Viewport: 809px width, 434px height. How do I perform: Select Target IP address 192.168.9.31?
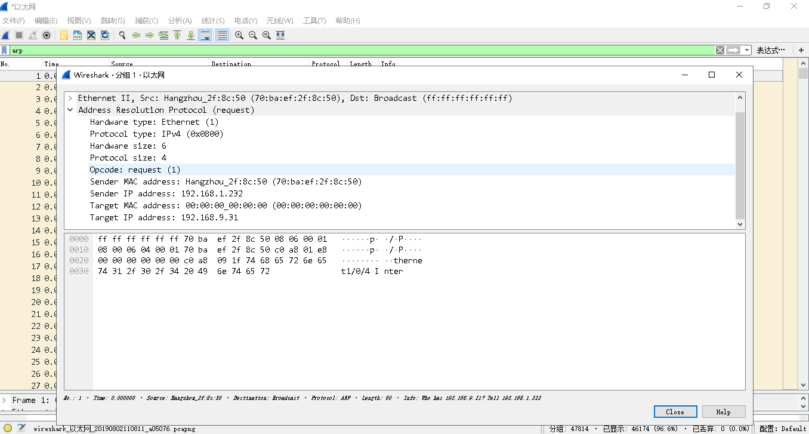[163, 217]
